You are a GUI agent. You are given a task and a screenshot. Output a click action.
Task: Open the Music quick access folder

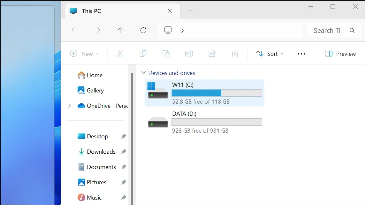pyautogui.click(x=90, y=198)
